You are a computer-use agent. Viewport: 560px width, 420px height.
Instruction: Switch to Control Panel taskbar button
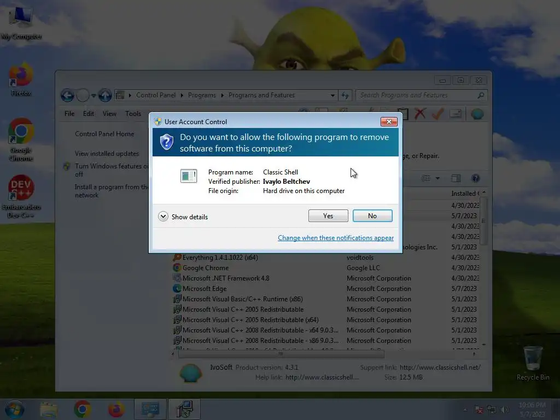pyautogui.click(x=150, y=409)
